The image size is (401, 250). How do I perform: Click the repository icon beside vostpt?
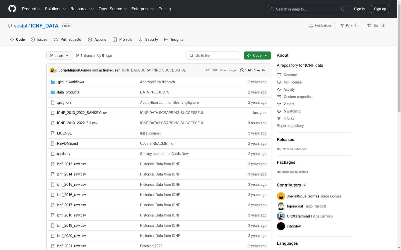(x=10, y=26)
